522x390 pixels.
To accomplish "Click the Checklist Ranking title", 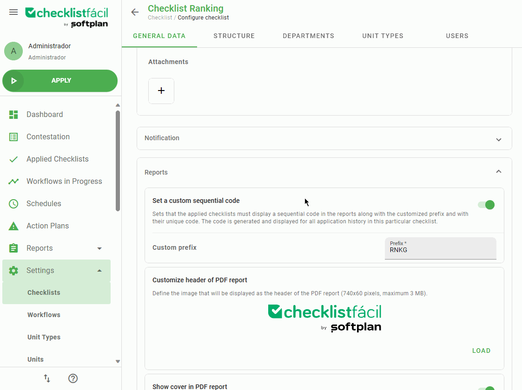I will tap(185, 8).
